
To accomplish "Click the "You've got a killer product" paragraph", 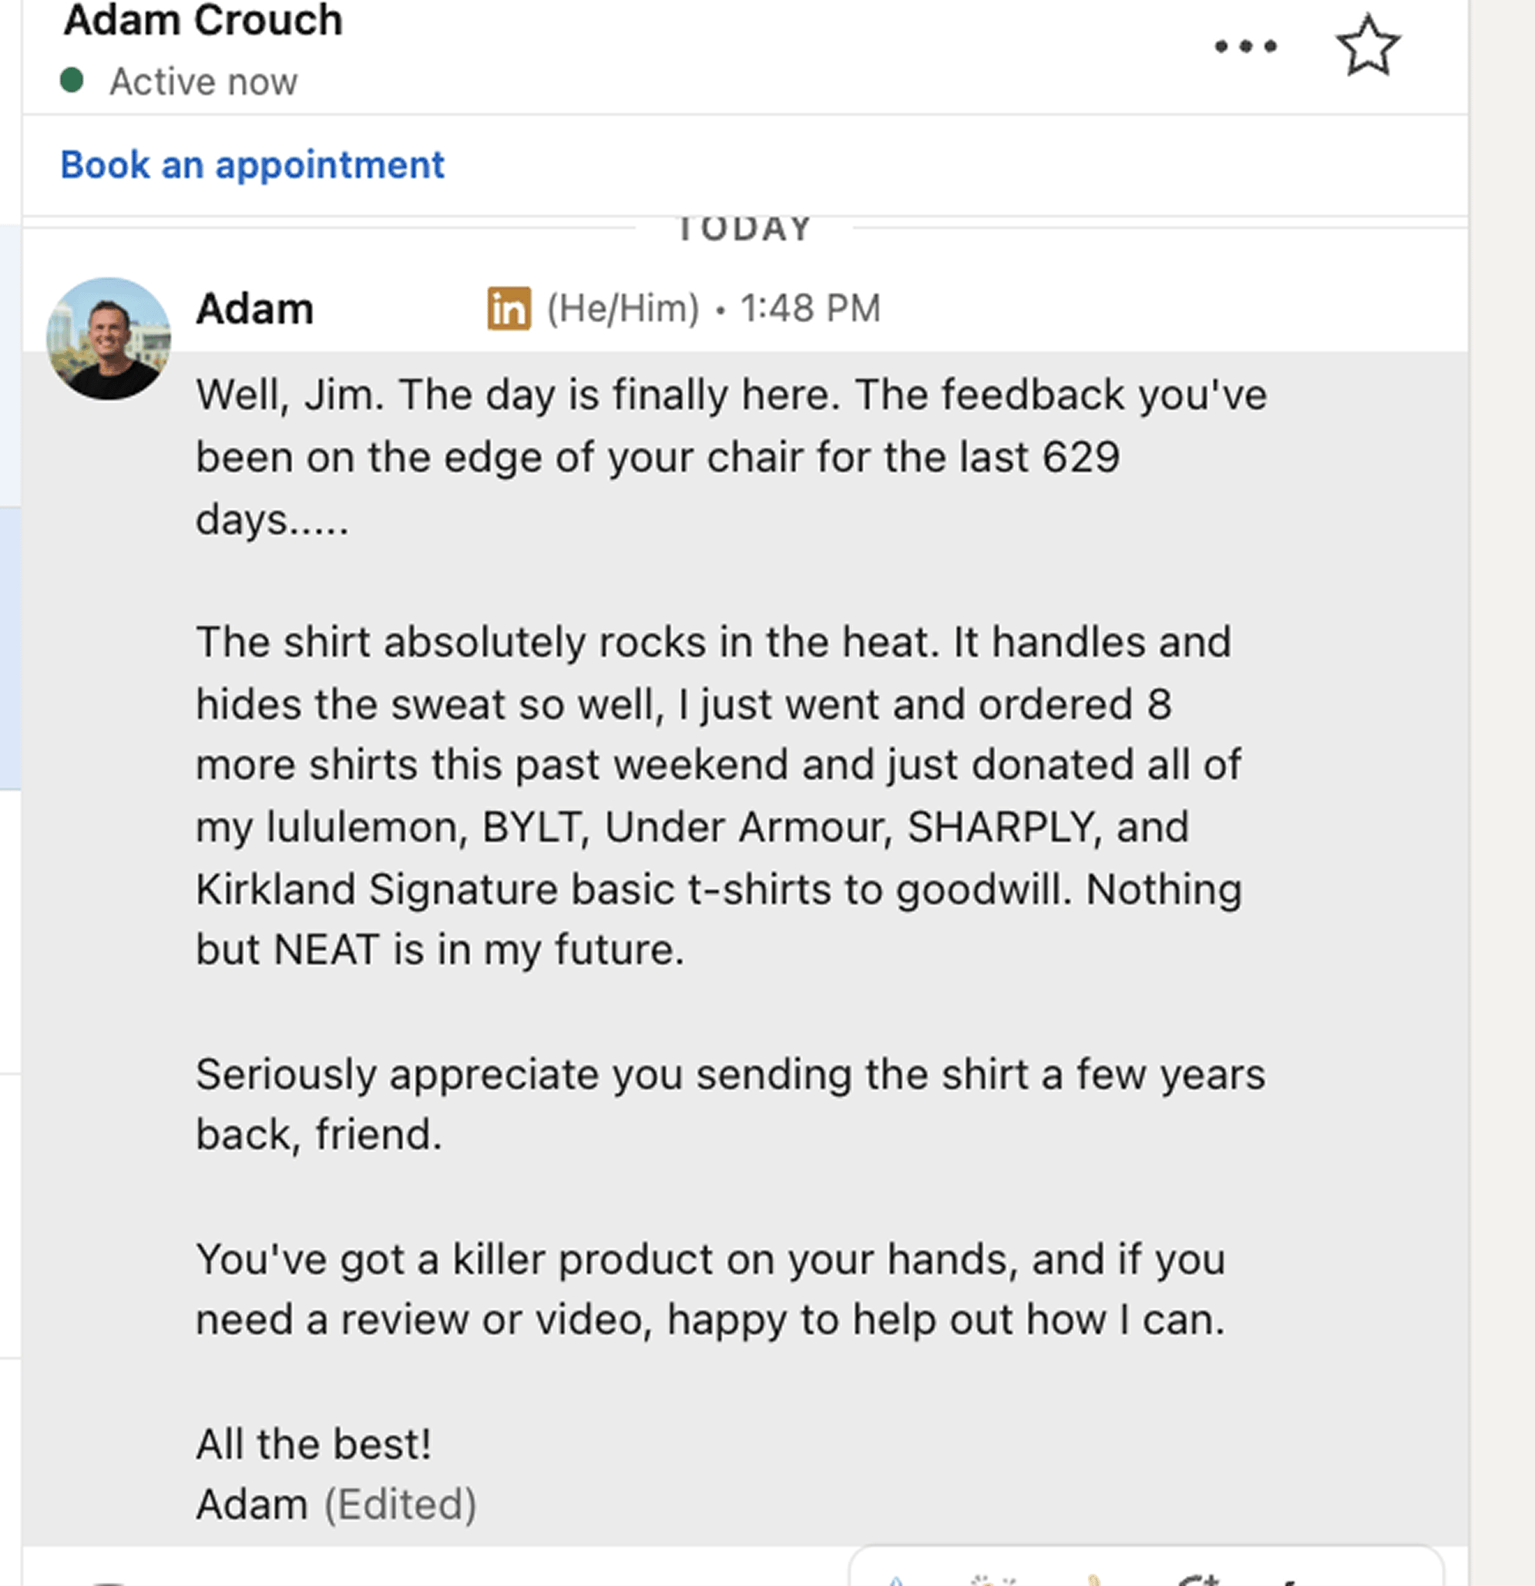I will click(712, 1289).
